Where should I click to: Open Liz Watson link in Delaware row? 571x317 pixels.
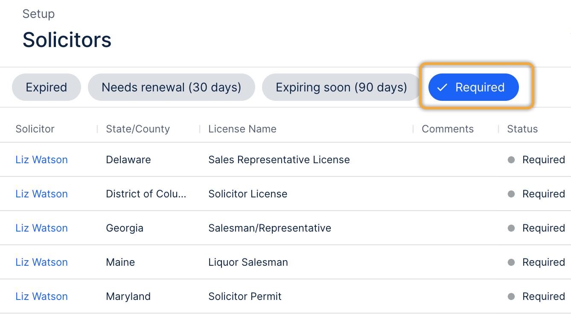(x=41, y=160)
